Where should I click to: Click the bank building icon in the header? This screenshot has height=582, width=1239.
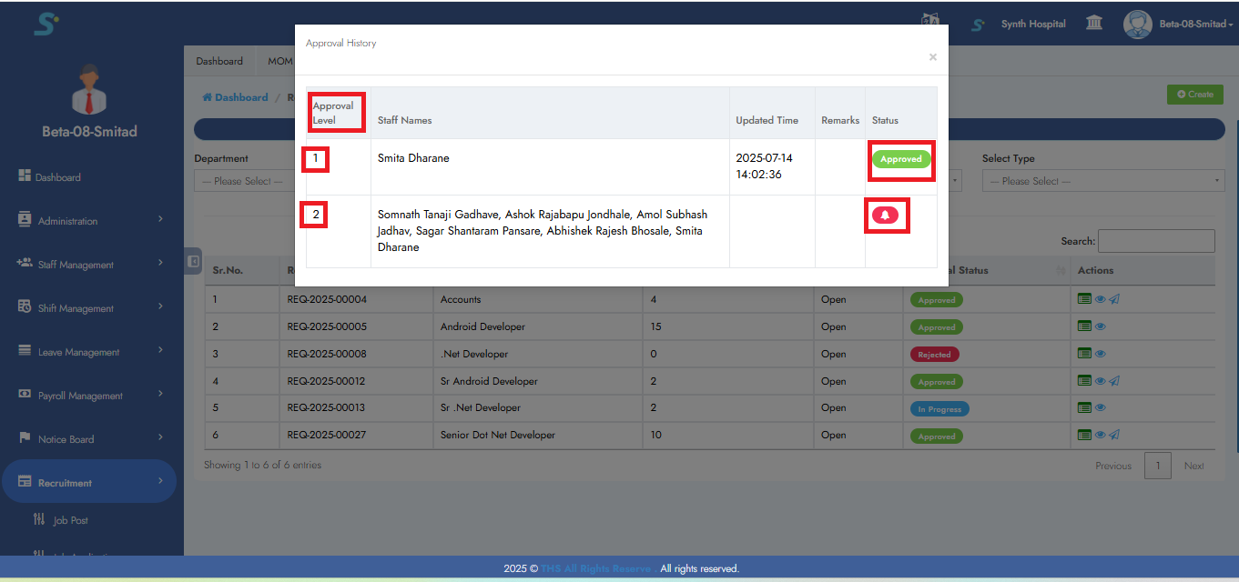click(x=1094, y=24)
